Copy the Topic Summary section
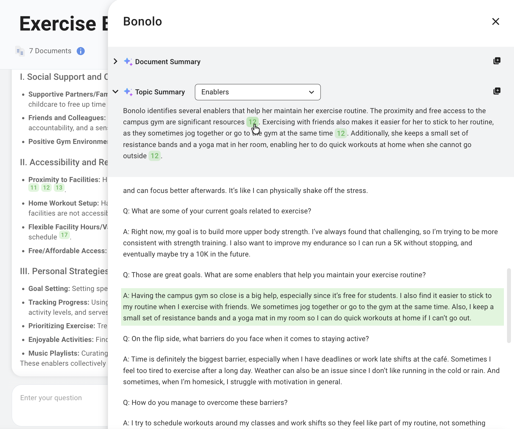 [x=497, y=91]
